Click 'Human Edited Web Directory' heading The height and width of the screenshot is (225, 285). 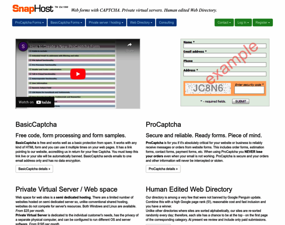point(189,189)
